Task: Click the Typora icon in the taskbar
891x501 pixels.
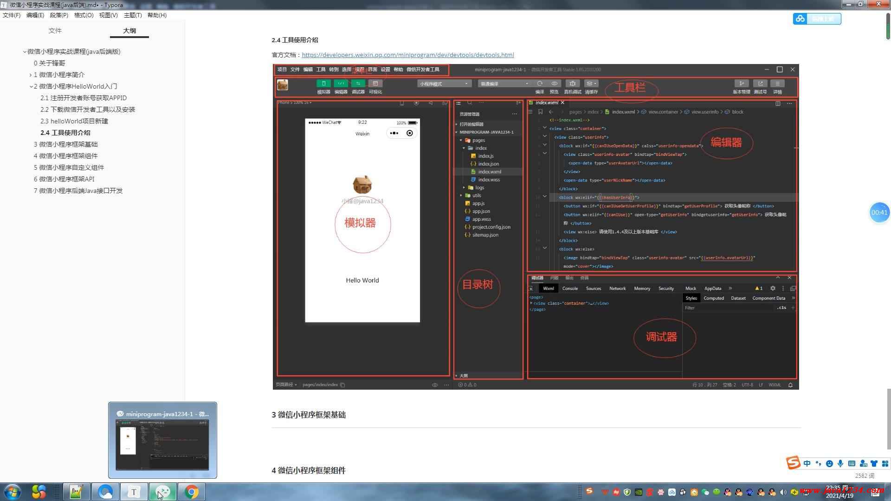Action: [134, 492]
